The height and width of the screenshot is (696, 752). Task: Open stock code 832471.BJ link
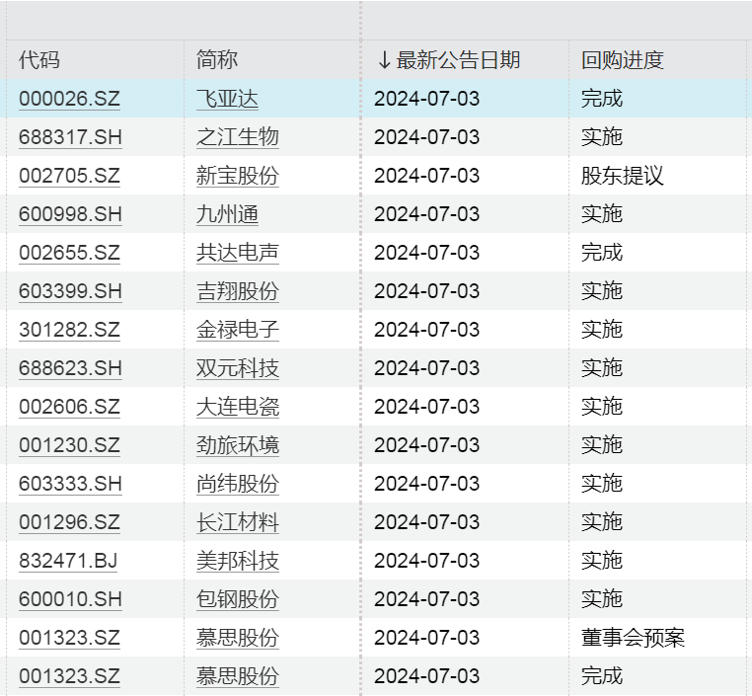(68, 561)
